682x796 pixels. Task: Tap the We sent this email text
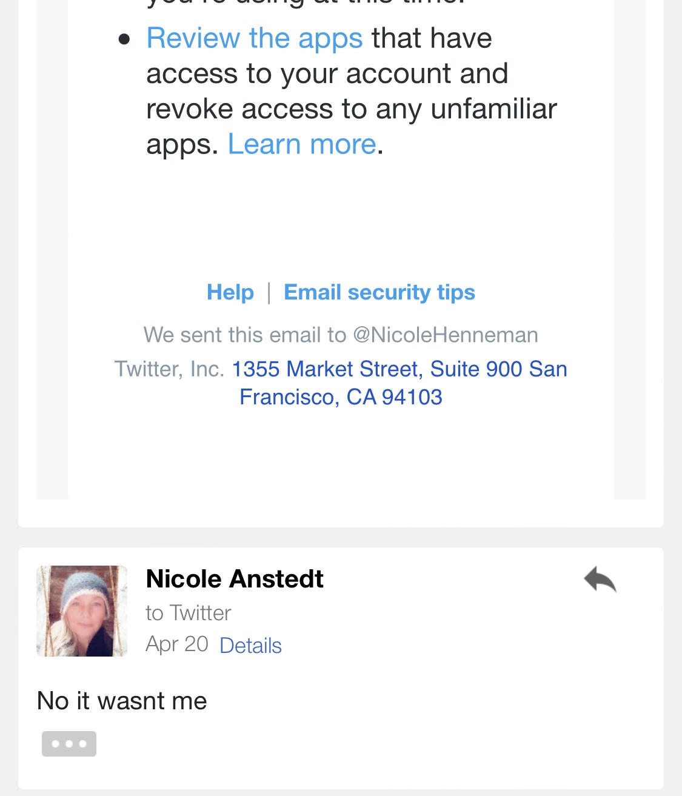point(244,335)
